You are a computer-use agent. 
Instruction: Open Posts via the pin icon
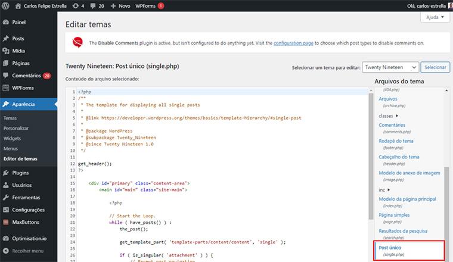[x=6, y=39]
